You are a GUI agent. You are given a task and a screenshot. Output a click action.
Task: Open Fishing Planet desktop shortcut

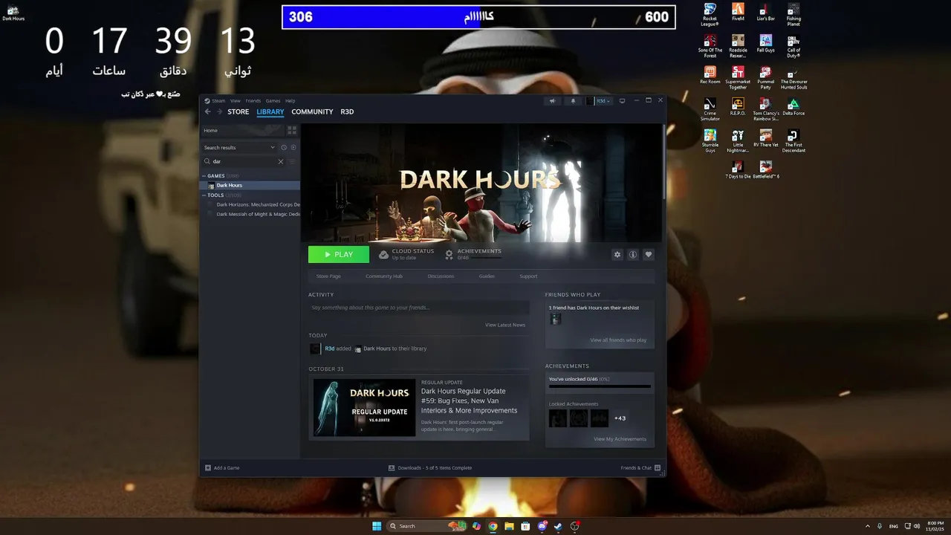pyautogui.click(x=793, y=15)
